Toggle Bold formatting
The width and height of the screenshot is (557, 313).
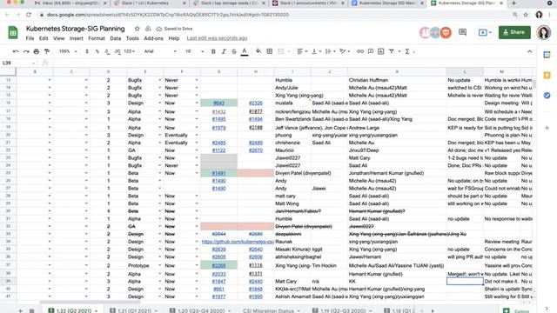(213, 51)
